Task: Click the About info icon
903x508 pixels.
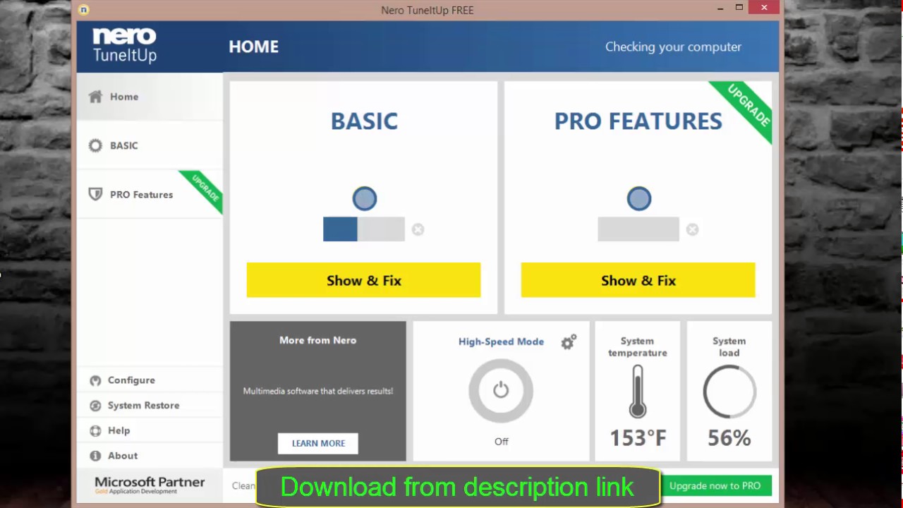Action: tap(95, 456)
